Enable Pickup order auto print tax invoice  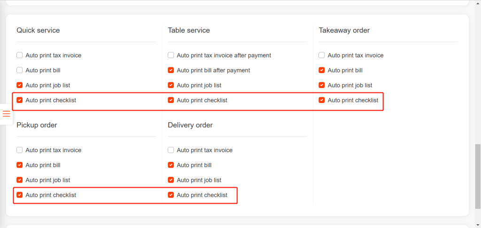pyautogui.click(x=20, y=150)
